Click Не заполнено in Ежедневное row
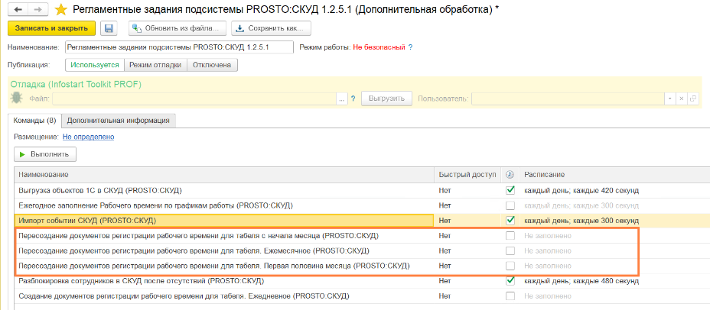The height and width of the screenshot is (310, 710). click(548, 296)
